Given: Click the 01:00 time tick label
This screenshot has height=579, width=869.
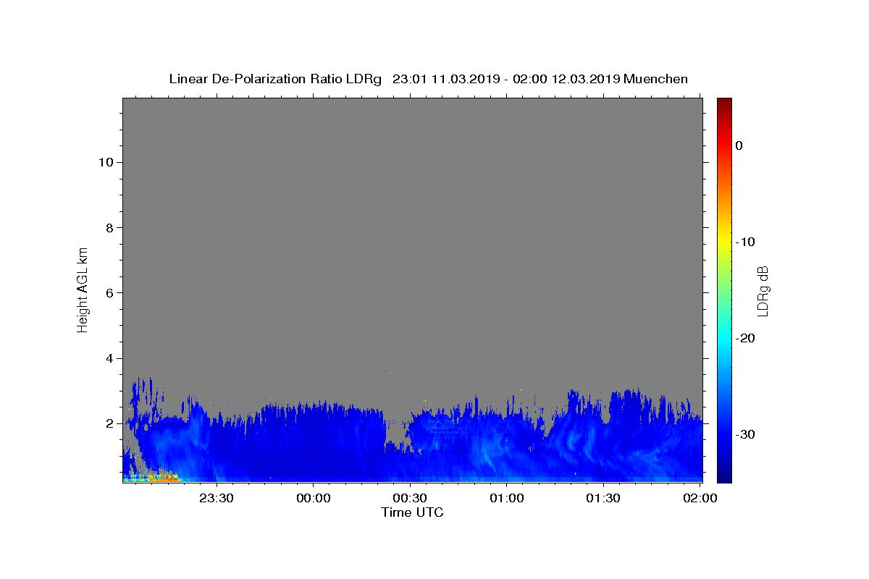Looking at the screenshot, I should [x=507, y=497].
